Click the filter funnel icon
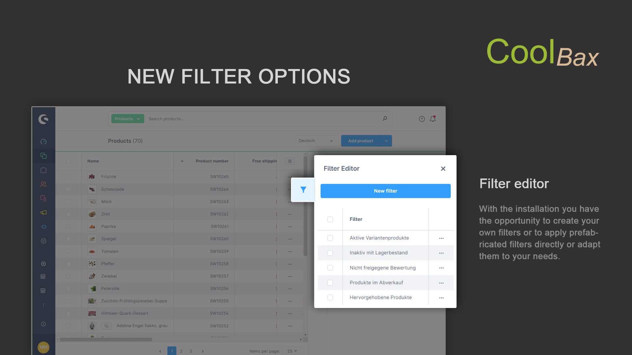 point(303,189)
